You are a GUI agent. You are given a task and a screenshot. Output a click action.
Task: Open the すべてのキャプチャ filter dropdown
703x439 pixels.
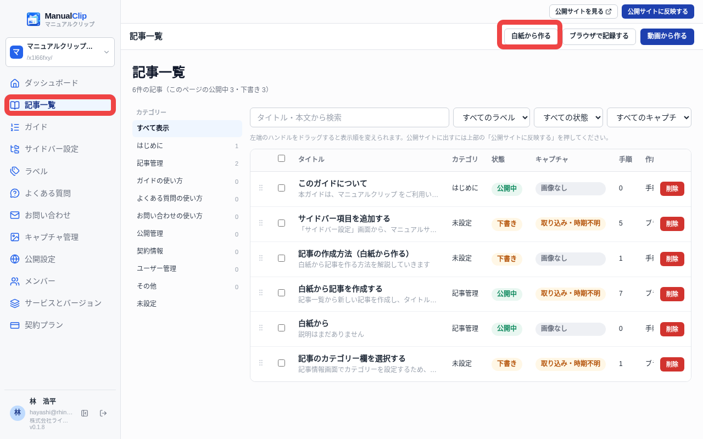tap(649, 117)
